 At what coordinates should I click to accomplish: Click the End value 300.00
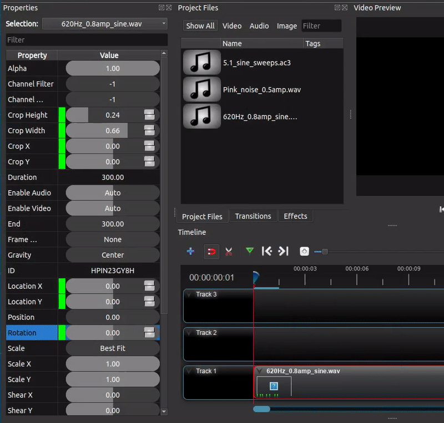(x=113, y=224)
